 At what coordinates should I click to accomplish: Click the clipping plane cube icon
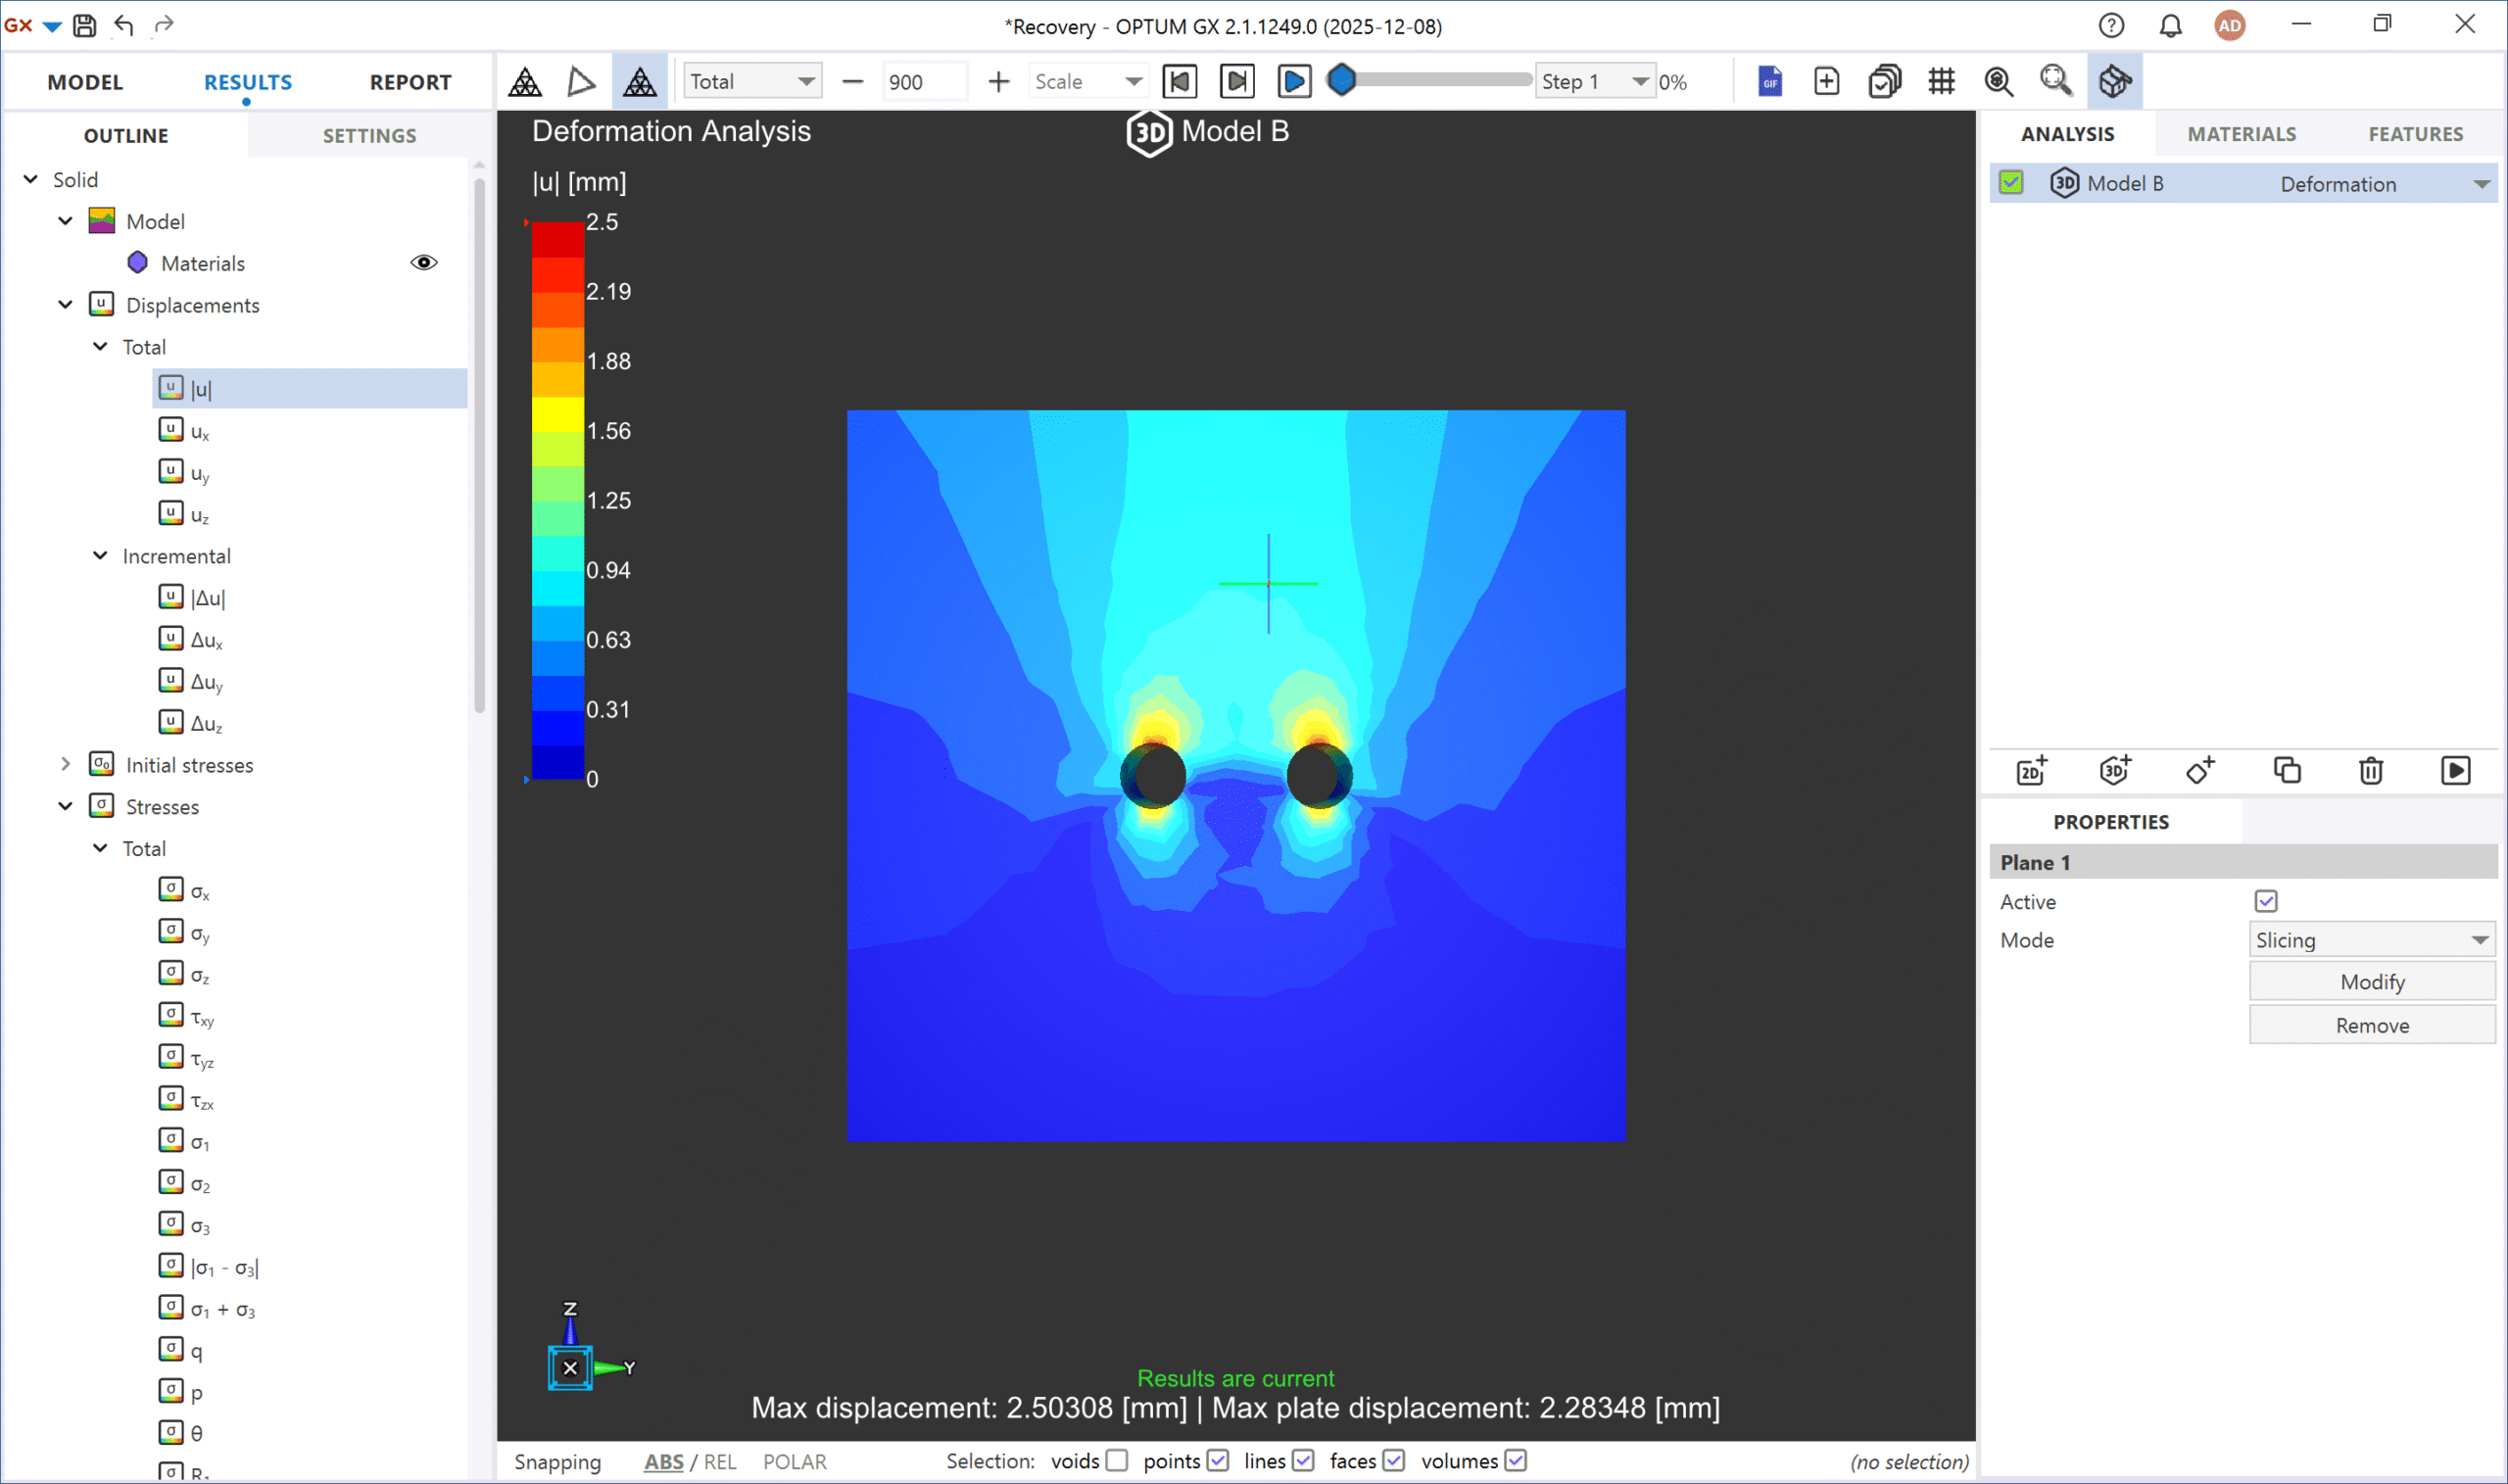click(2114, 81)
